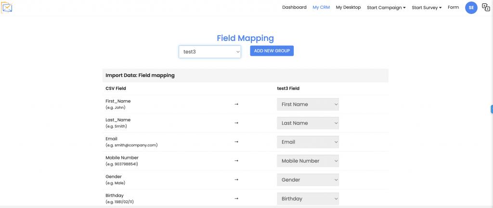Click the Add New Group button

272,51
